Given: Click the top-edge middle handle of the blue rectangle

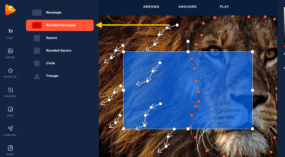Looking at the screenshot, I should 188,52.
